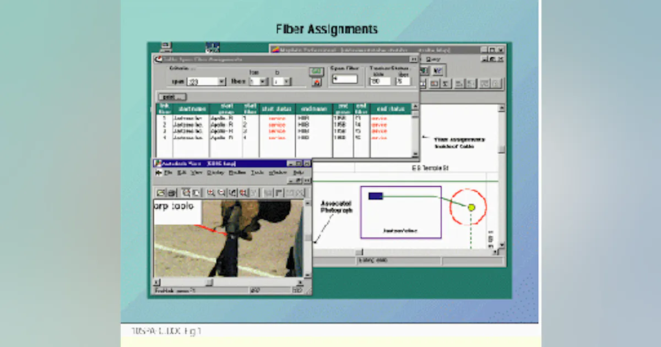661x347 pixels.
Task: Click the red icon button below the green button
Action: [316, 83]
